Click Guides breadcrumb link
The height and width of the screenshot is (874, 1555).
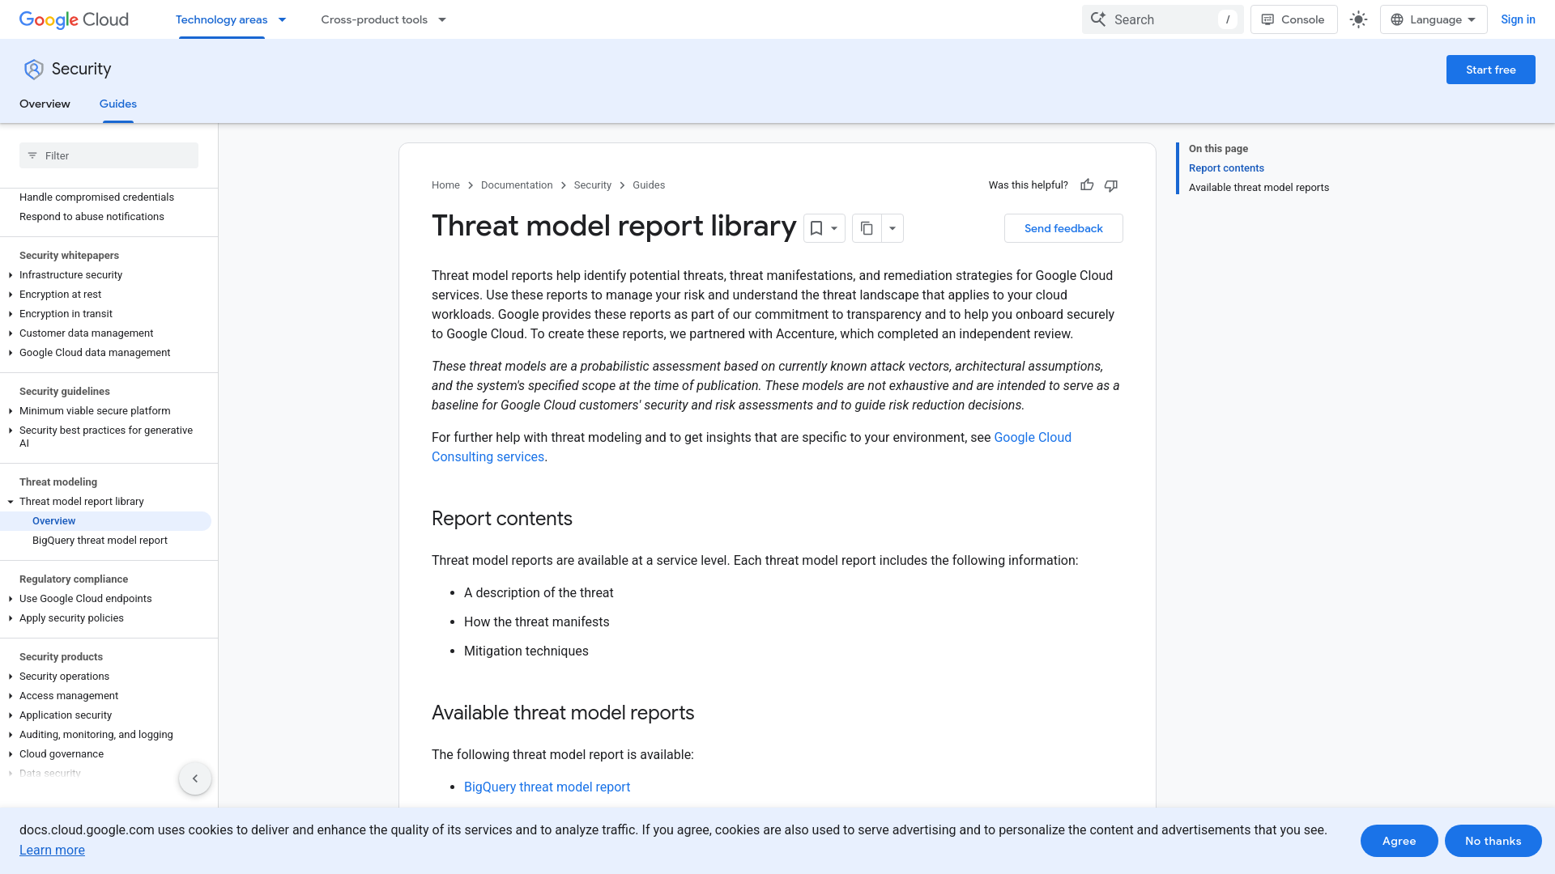click(649, 185)
